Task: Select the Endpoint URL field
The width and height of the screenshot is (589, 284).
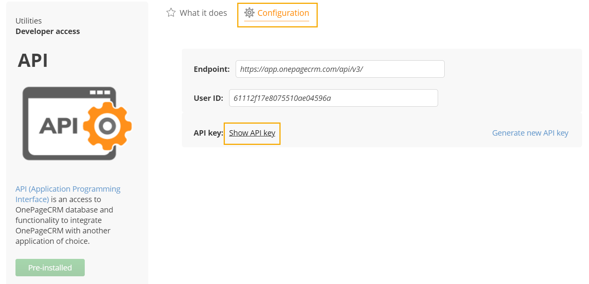Action: tap(340, 69)
